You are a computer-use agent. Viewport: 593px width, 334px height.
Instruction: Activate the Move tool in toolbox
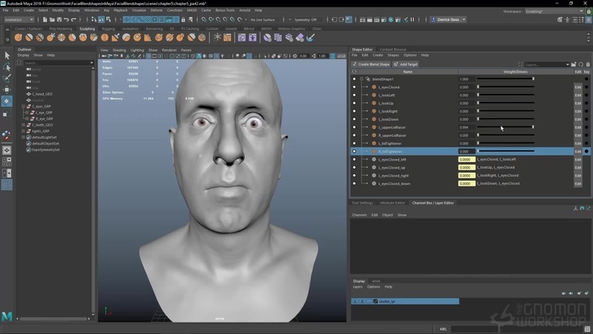pos(7,90)
